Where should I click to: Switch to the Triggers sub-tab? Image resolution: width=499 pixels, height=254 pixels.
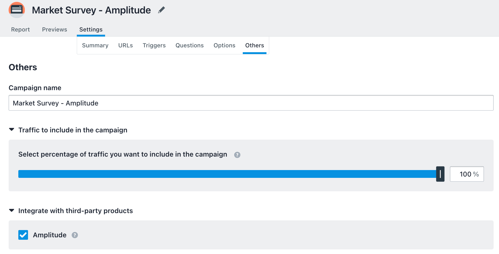154,45
